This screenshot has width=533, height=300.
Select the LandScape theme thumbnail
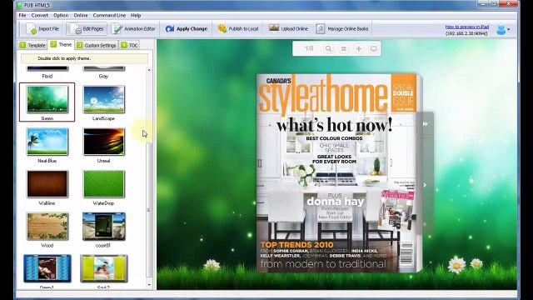(103, 99)
